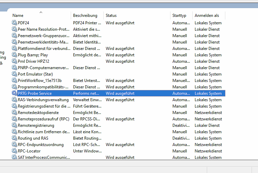Click the Status column header
The image size is (258, 173).
tap(111, 16)
